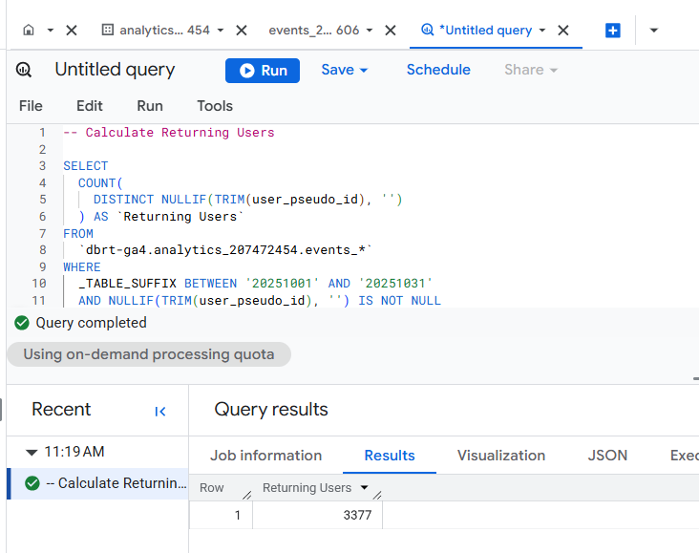Run the query

tap(263, 71)
